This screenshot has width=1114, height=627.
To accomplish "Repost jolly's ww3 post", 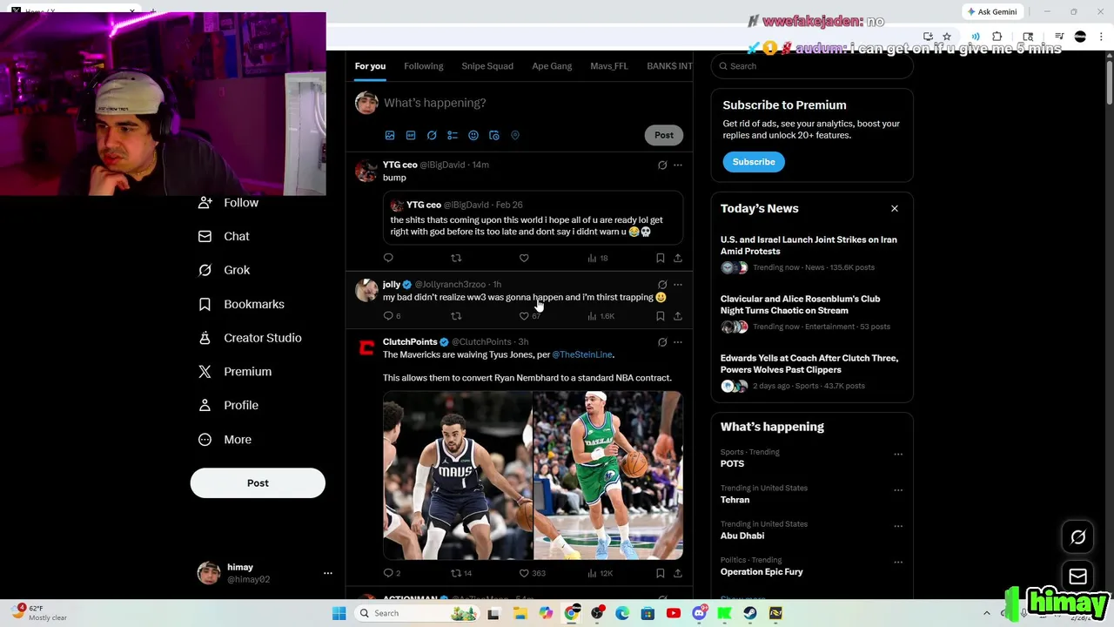I will 456,316.
